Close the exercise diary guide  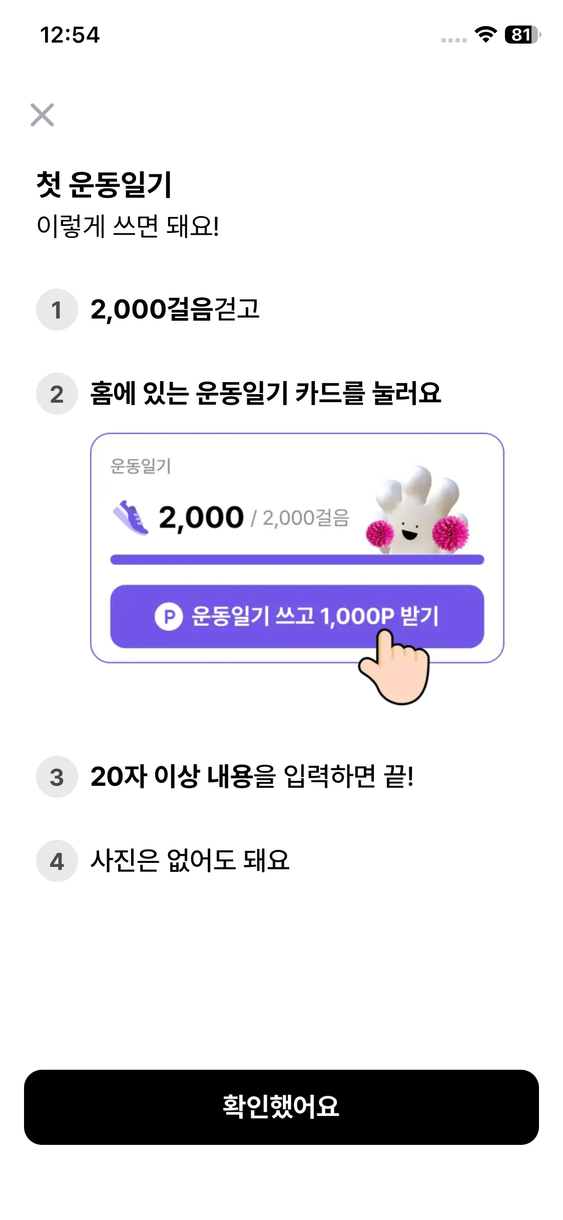[42, 115]
